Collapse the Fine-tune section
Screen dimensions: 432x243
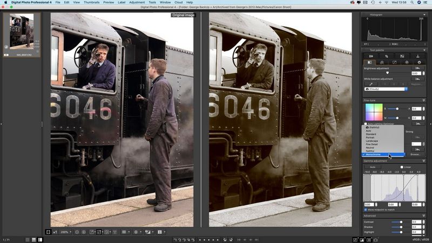click(423, 100)
